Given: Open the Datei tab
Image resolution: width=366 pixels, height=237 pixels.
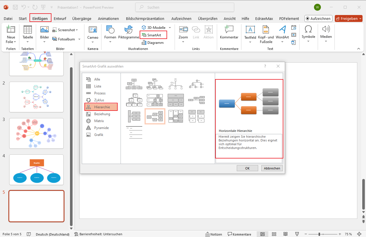Looking at the screenshot, I should click(x=8, y=18).
